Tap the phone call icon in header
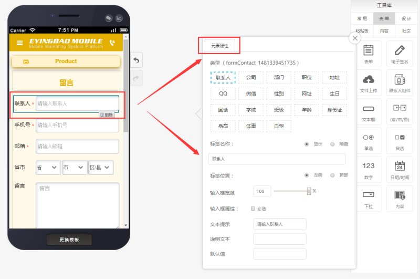Viewport: 420px width, 279px height. (x=112, y=43)
